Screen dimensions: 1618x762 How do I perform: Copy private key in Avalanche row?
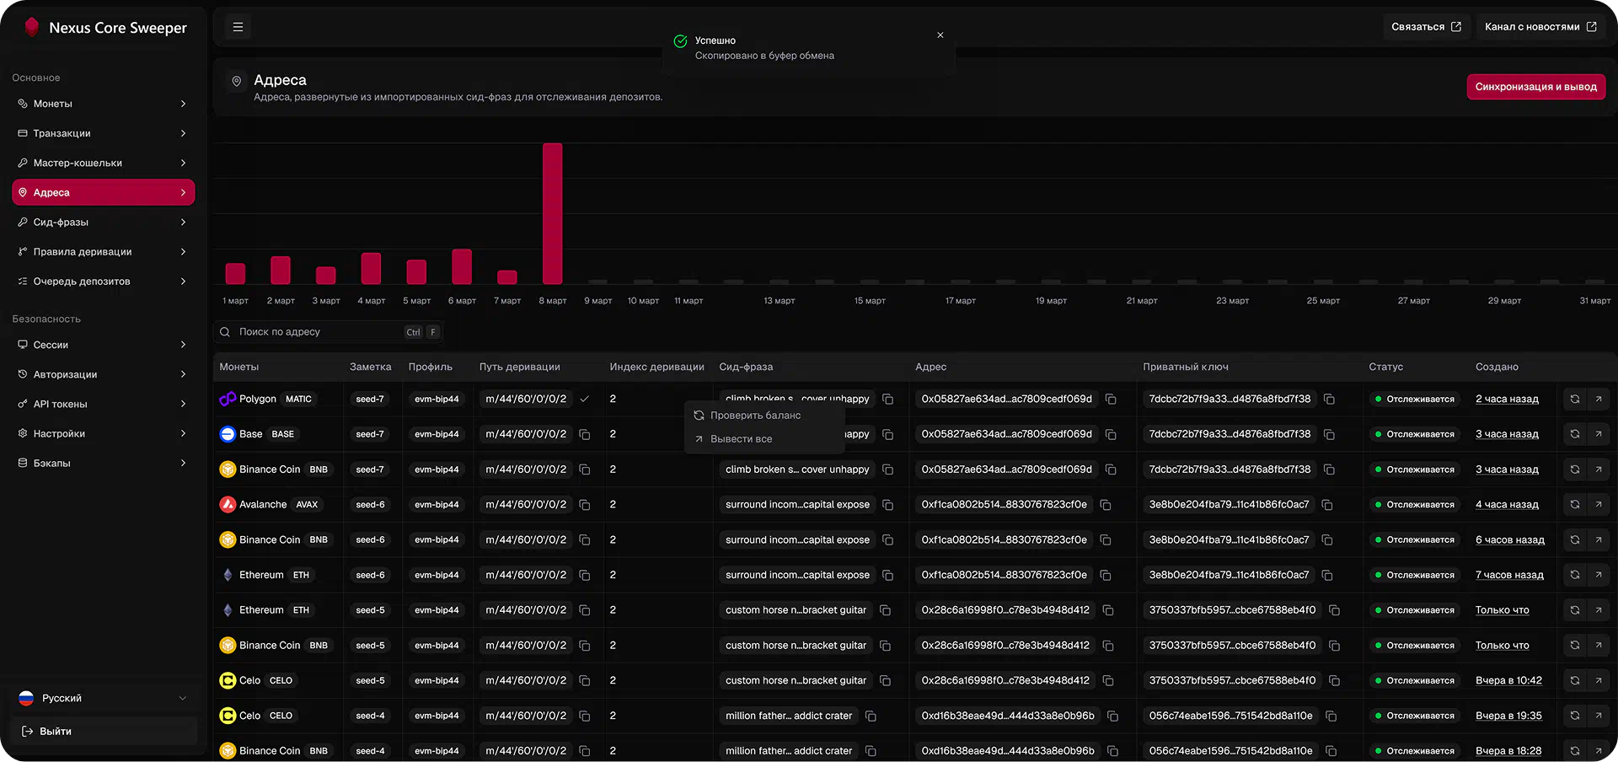point(1327,505)
